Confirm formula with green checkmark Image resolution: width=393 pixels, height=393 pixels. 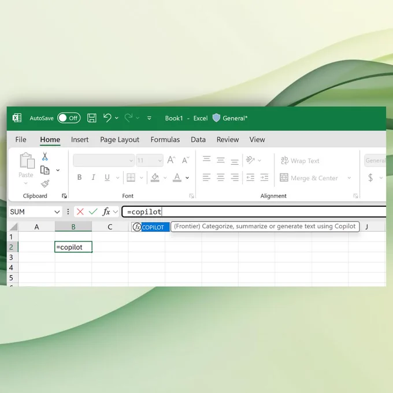(93, 212)
